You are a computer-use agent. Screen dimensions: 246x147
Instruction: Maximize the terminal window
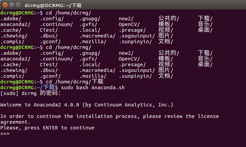[x=18, y=5]
